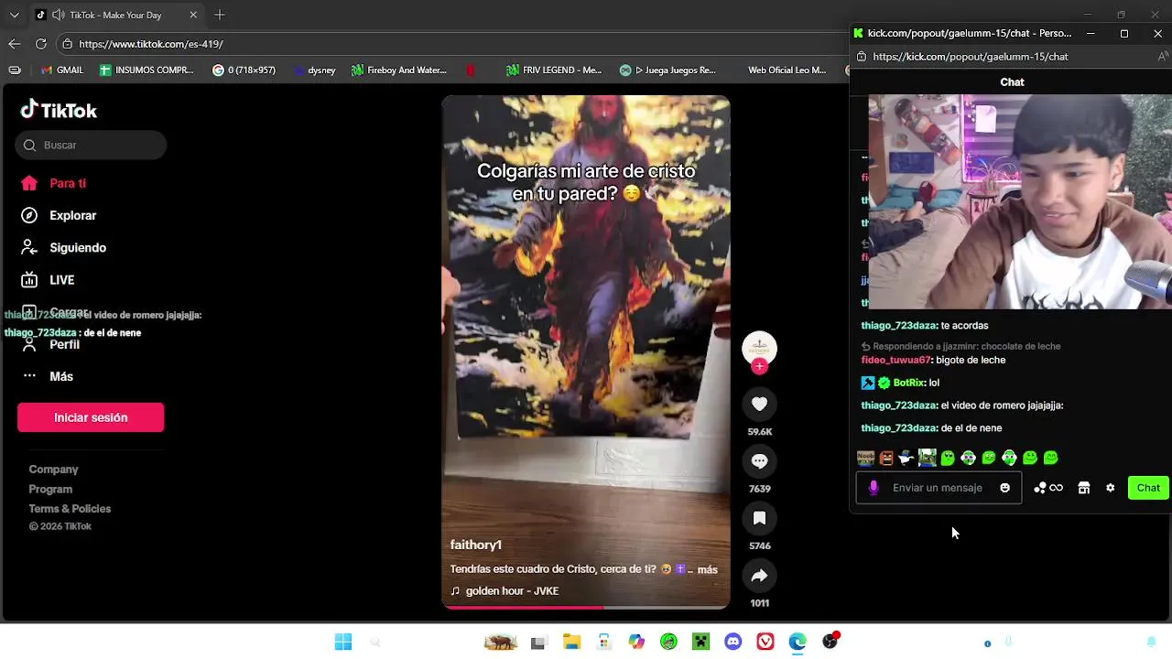The width and height of the screenshot is (1172, 659).
Task: Open Windows Start menu
Action: (343, 643)
